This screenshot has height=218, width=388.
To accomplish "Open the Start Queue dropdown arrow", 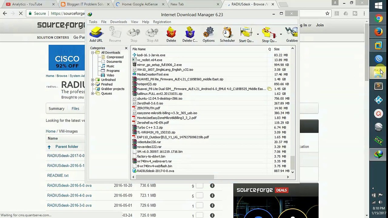I will tap(258, 34).
